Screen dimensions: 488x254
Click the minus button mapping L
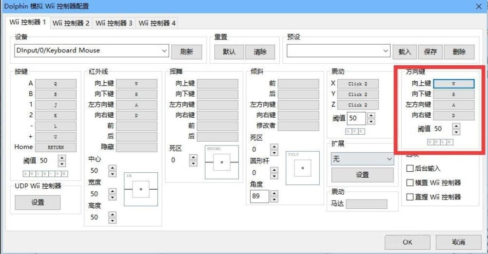pyautogui.click(x=56, y=126)
